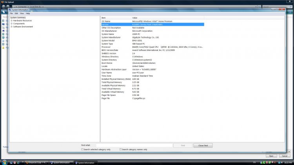Viewport: 294px width, 165px height.
Task: Open address bar dropdown in File Upload window
Action: coord(256,7)
